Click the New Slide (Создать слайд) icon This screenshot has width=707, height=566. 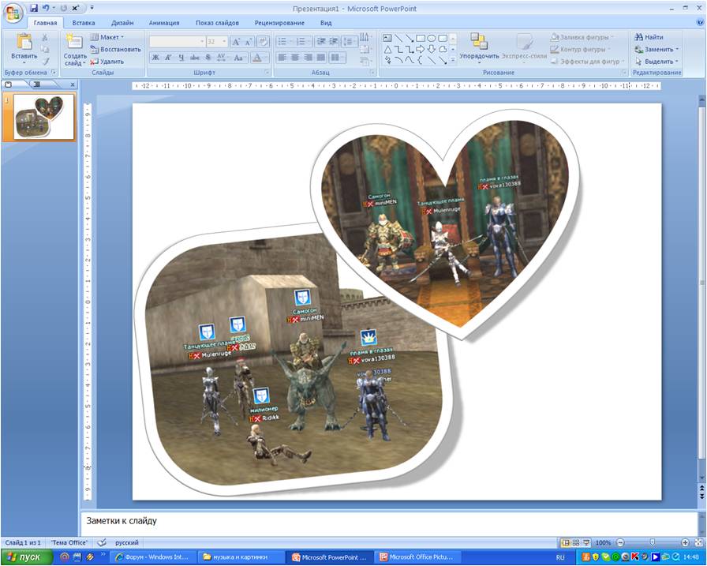click(x=73, y=42)
